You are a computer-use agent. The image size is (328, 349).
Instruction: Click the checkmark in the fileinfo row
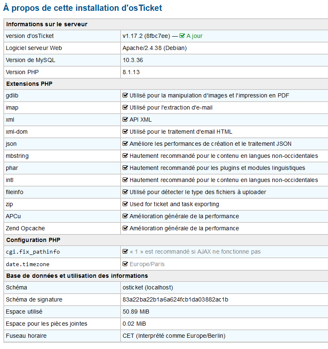(x=125, y=192)
